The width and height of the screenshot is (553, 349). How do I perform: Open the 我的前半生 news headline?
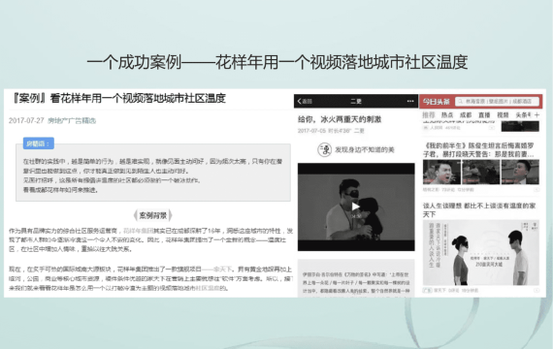tap(478, 150)
